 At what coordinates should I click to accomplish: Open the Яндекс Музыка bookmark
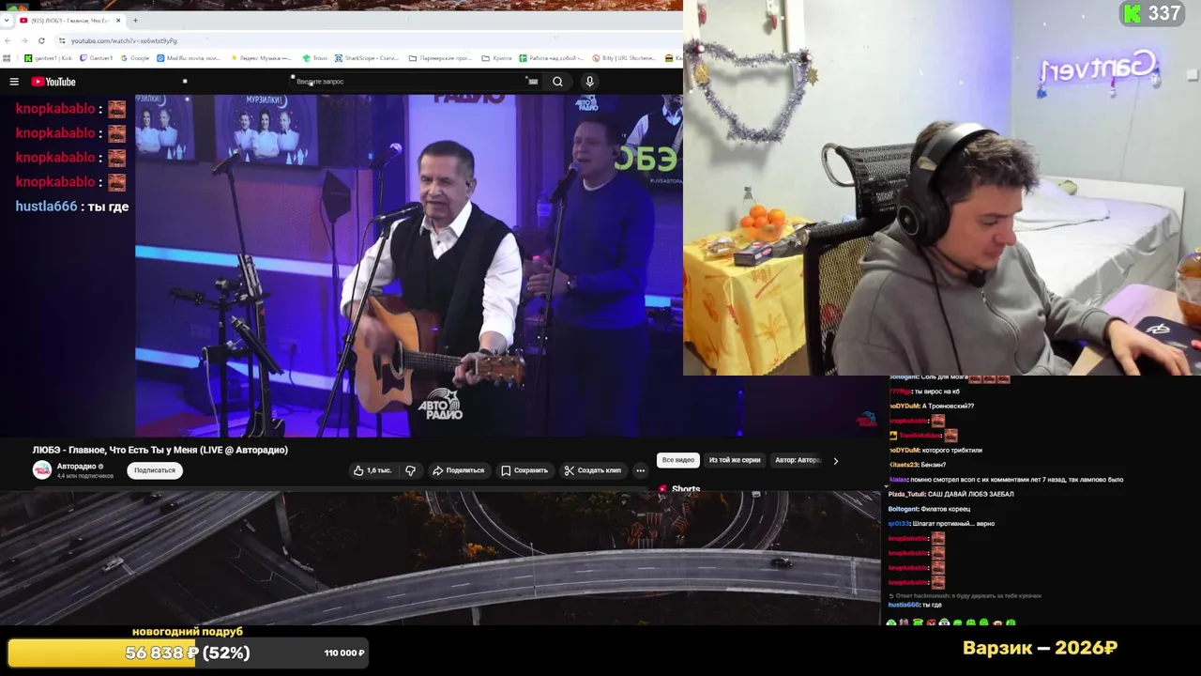click(x=262, y=58)
